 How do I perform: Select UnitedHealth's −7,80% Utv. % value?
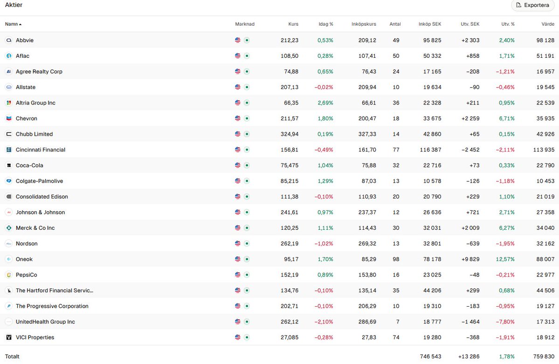[505, 322]
